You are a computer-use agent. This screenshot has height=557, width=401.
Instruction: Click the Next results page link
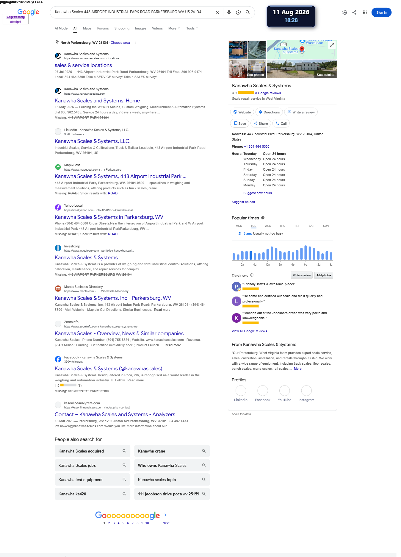pos(166,523)
